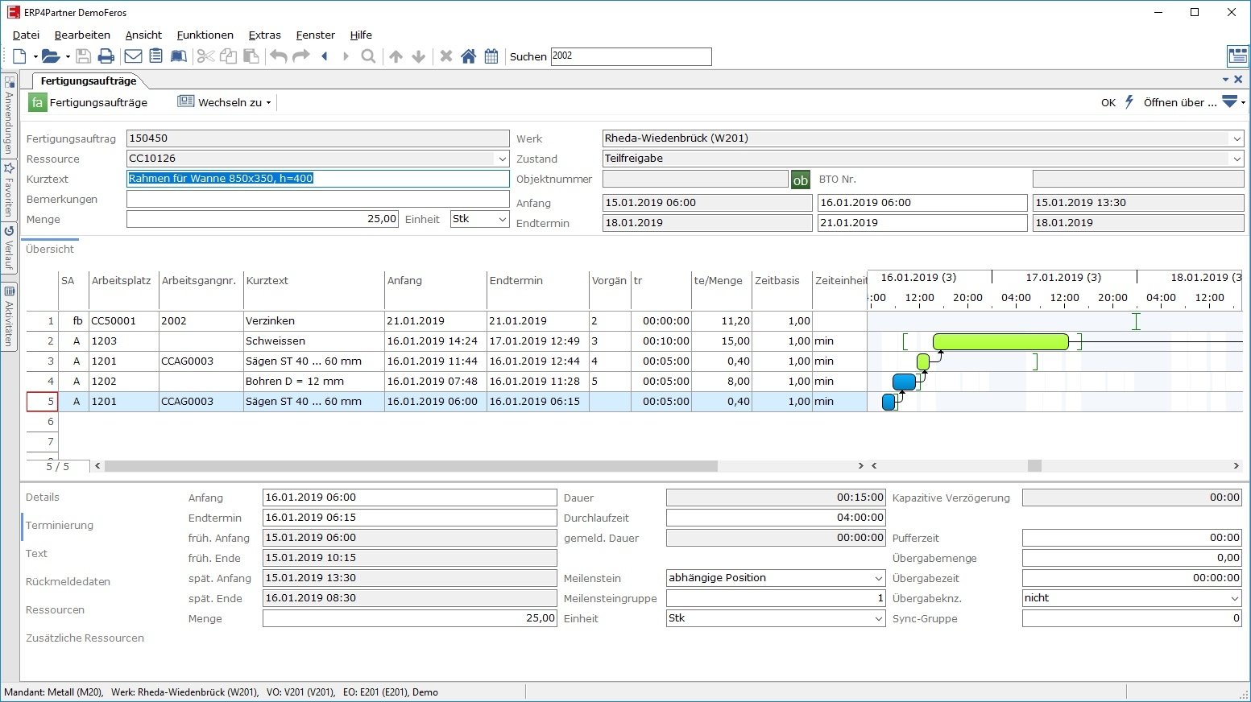Select the Ressourcen section on the left

[x=55, y=609]
